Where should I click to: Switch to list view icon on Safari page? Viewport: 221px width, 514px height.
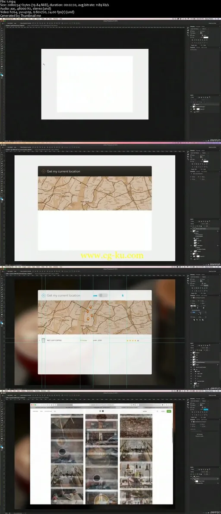point(100,411)
